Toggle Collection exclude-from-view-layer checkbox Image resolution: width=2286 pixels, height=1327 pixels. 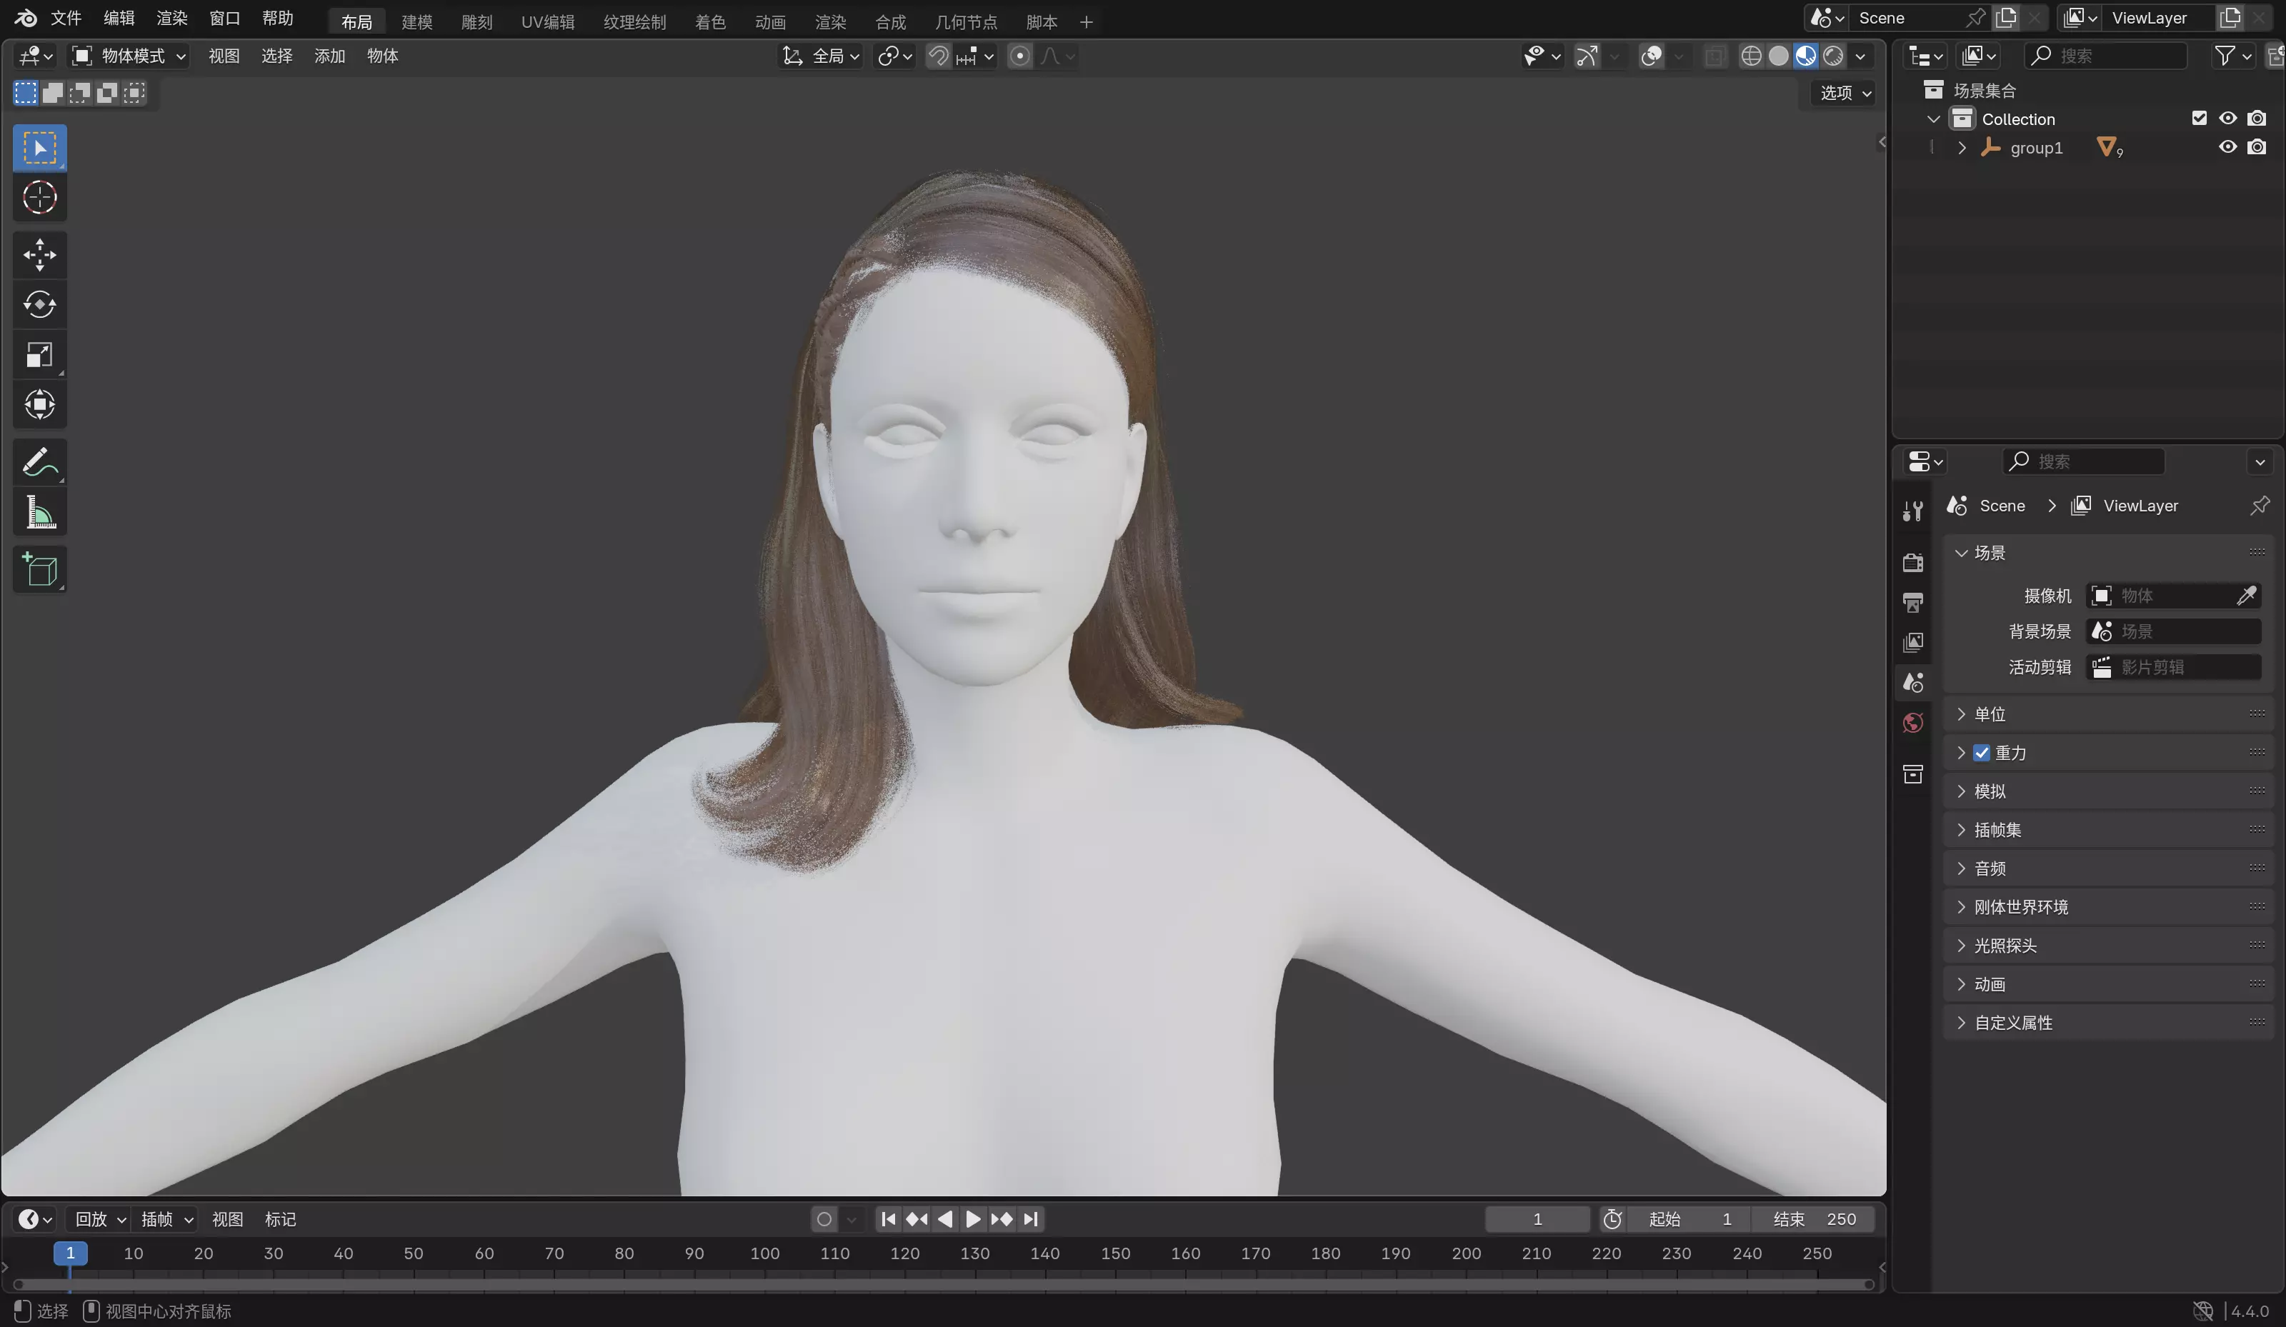2199,118
